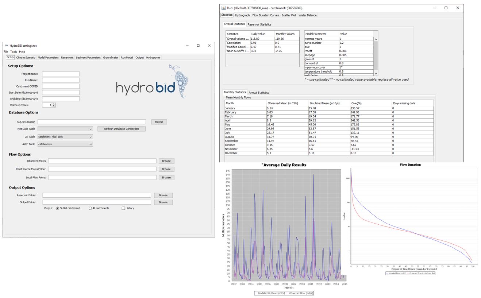The width and height of the screenshot is (481, 298).
Task: Switch to the Hydrograph tab
Action: [x=242, y=15]
